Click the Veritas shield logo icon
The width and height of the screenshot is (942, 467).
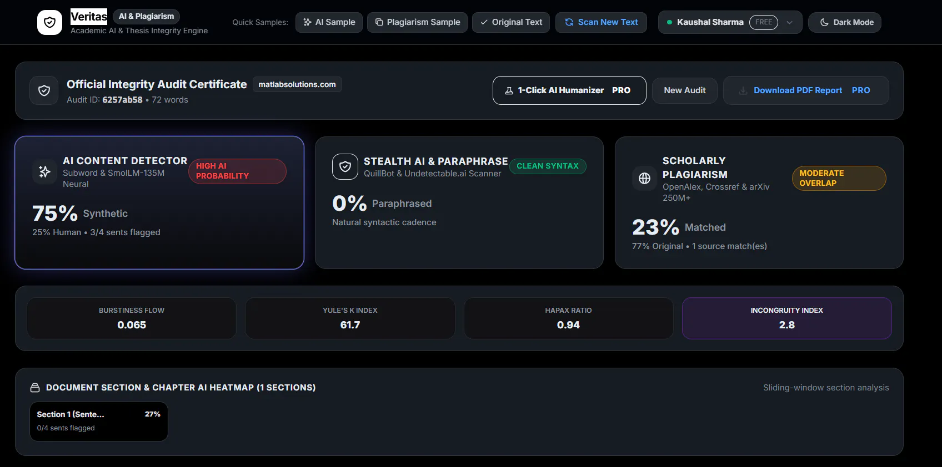49,22
